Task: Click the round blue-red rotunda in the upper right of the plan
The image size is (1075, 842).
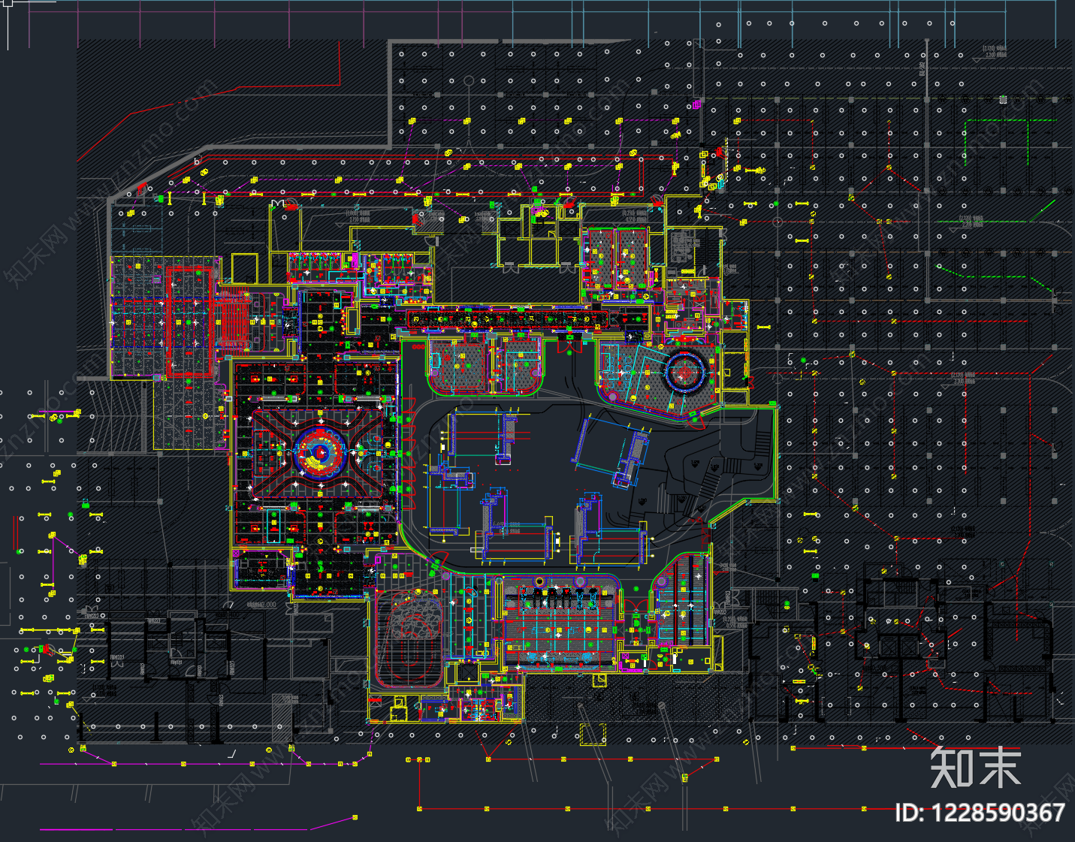Action: coord(684,371)
